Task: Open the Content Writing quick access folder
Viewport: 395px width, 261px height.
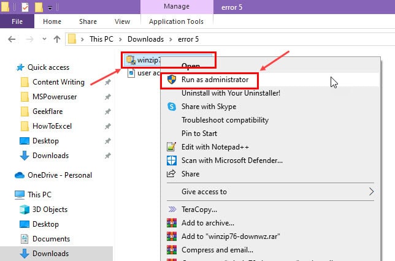Action: (58, 82)
